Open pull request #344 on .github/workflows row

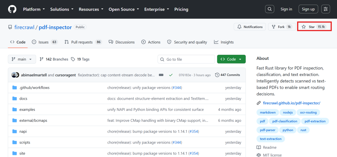177,88
